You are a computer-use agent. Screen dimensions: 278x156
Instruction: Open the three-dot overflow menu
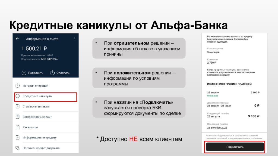[74, 39]
